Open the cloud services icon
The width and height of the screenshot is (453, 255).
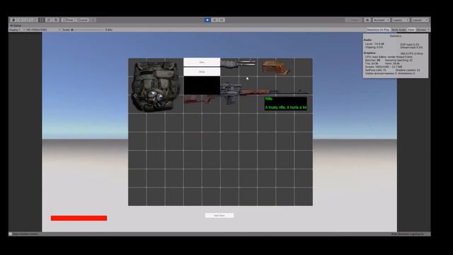pos(367,20)
